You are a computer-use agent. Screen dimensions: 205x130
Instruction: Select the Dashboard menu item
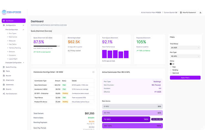(14, 21)
